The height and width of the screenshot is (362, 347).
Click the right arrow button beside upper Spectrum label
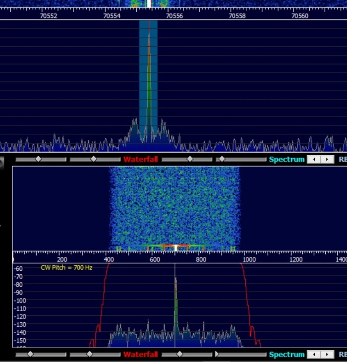[327, 160]
